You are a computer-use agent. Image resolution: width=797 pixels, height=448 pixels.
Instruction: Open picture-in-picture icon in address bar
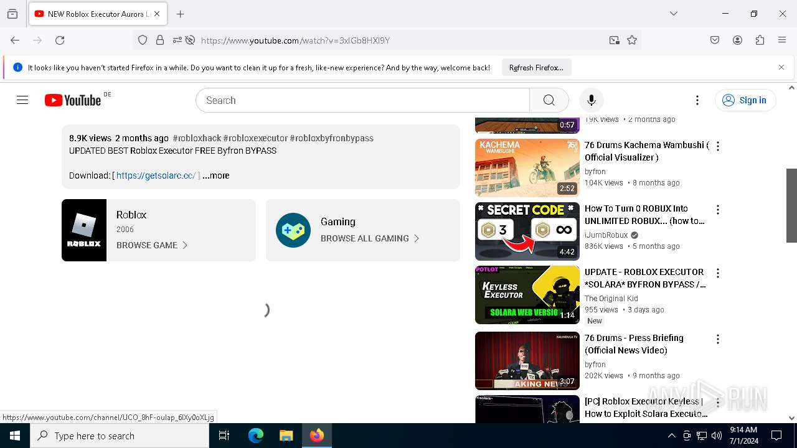coord(615,40)
